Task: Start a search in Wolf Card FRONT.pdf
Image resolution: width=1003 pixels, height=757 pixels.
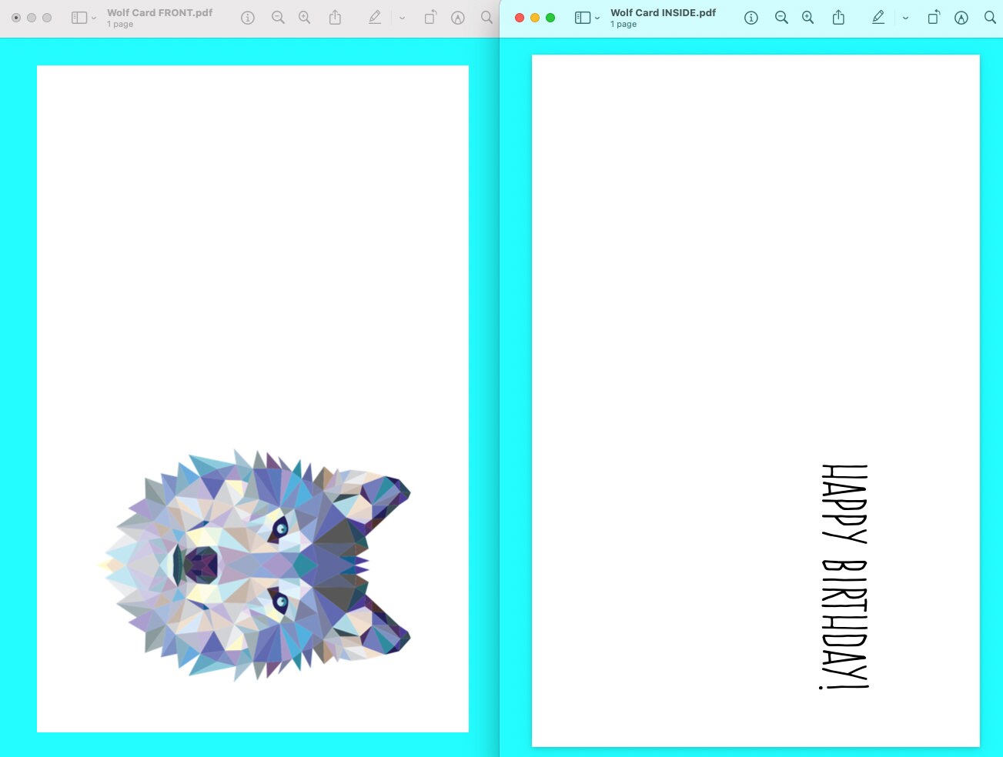Action: coord(486,17)
